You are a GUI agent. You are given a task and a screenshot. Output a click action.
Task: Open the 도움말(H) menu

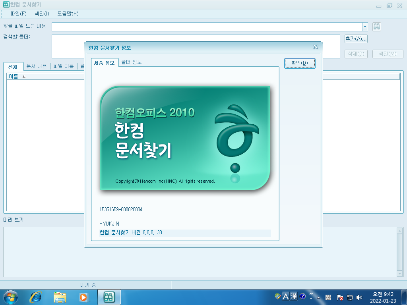[x=68, y=14]
